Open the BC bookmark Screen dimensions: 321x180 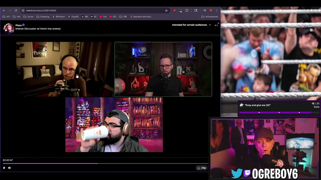(94, 17)
